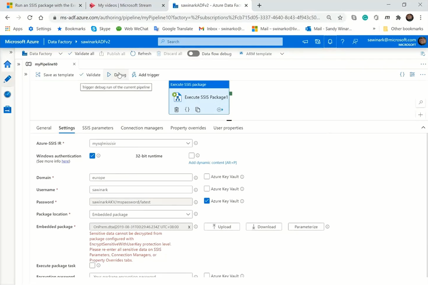Toggle Data flow debug switch
428x285 pixels.
[193, 54]
